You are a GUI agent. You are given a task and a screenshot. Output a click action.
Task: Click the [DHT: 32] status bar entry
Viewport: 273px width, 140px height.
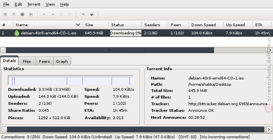click(x=187, y=137)
